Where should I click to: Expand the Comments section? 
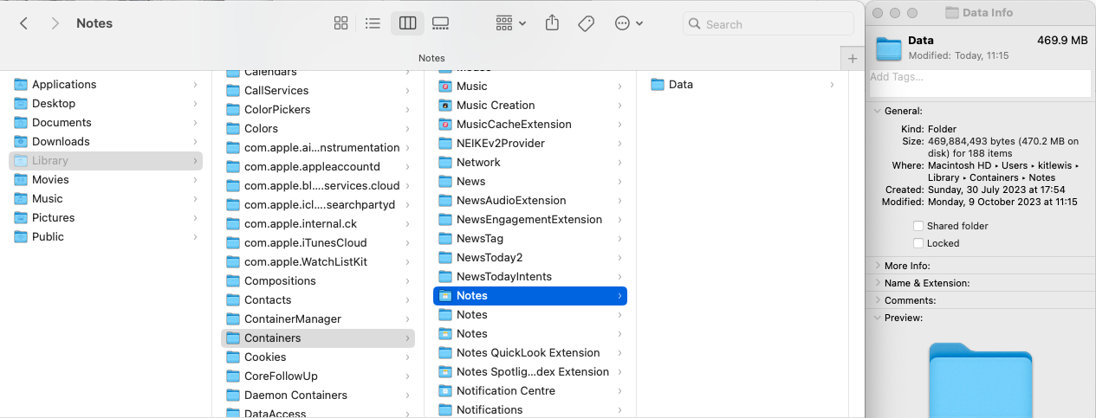(x=877, y=300)
